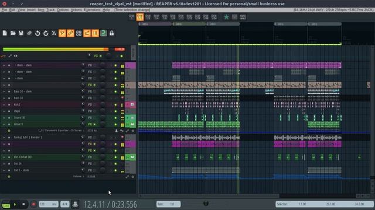Image resolution: width=375 pixels, height=210 pixels.
Task: Toggle the green dot on the master track
Action: click(x=121, y=56)
